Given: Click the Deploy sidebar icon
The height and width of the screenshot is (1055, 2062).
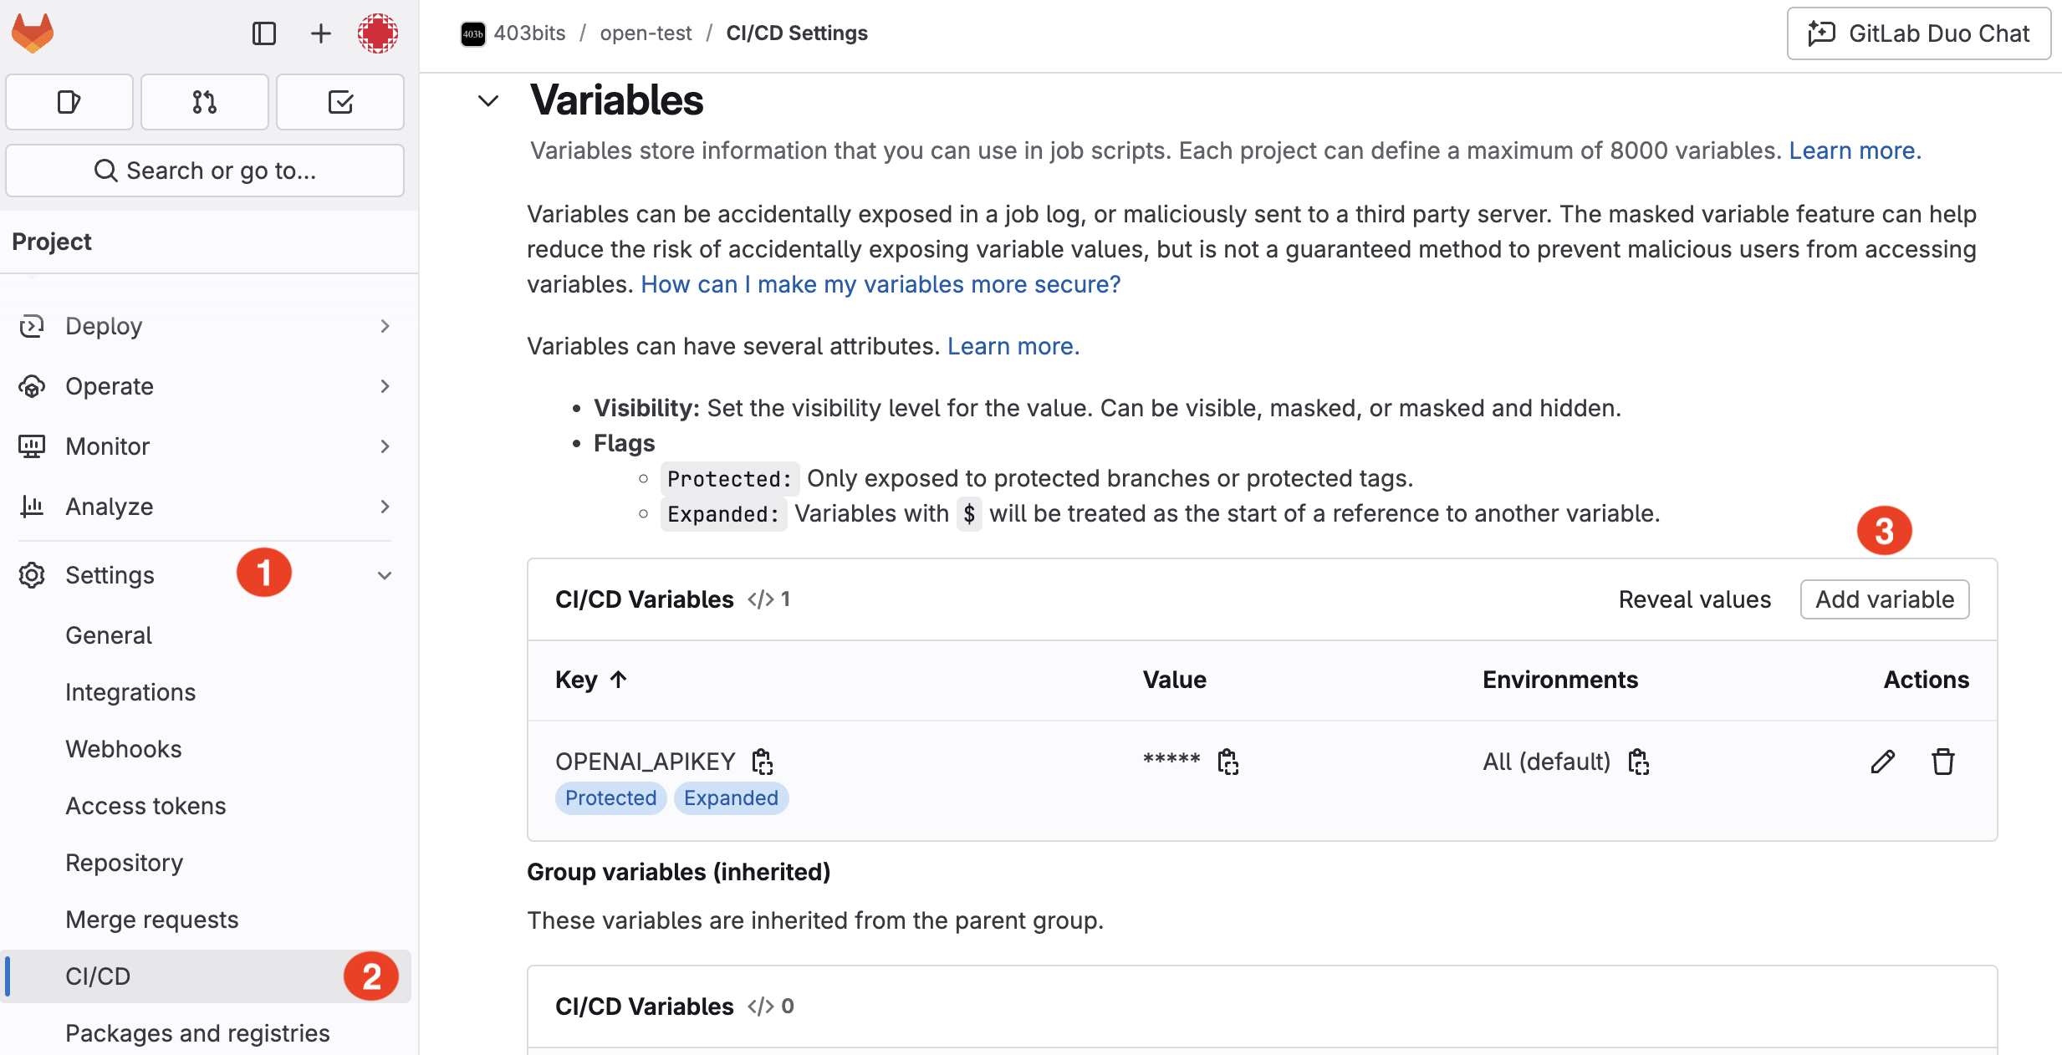Looking at the screenshot, I should click(x=32, y=326).
